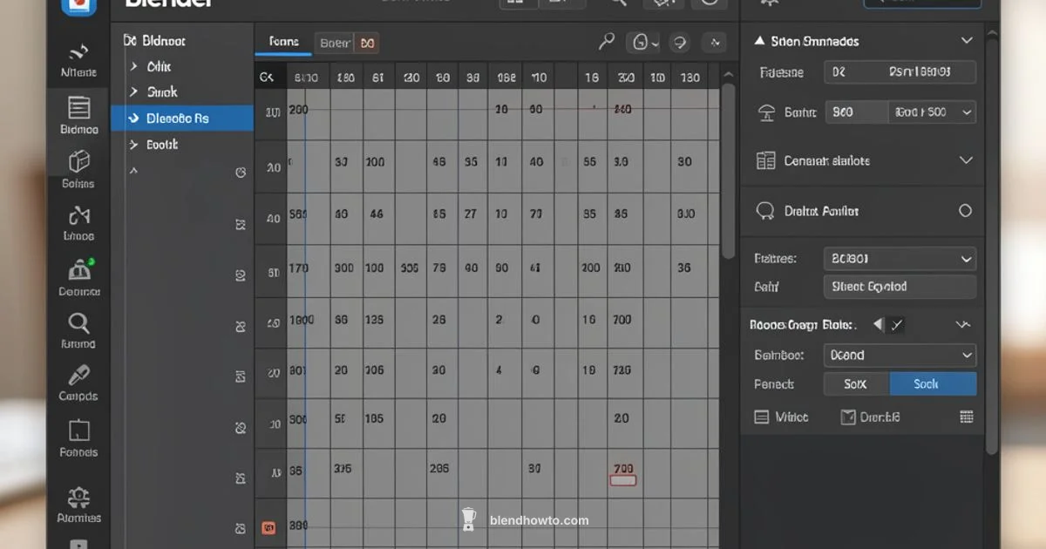Collapse the Scene Shades section header

(x=964, y=40)
